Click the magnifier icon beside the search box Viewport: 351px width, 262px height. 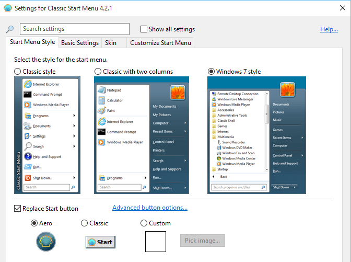[10, 29]
